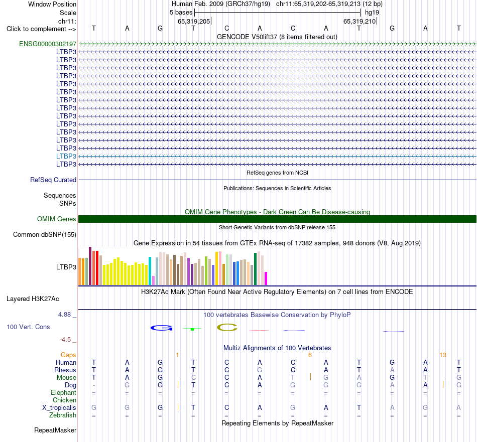477x442 pixels.
Task: Click the orange gap count 6
Action: click(310, 355)
